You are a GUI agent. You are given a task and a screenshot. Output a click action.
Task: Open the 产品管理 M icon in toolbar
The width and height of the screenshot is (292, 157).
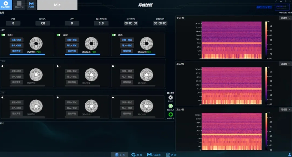(x=31, y=4)
